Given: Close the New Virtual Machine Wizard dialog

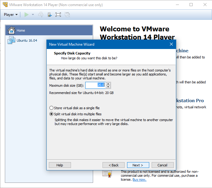Looking at the screenshot, I should (x=171, y=44).
